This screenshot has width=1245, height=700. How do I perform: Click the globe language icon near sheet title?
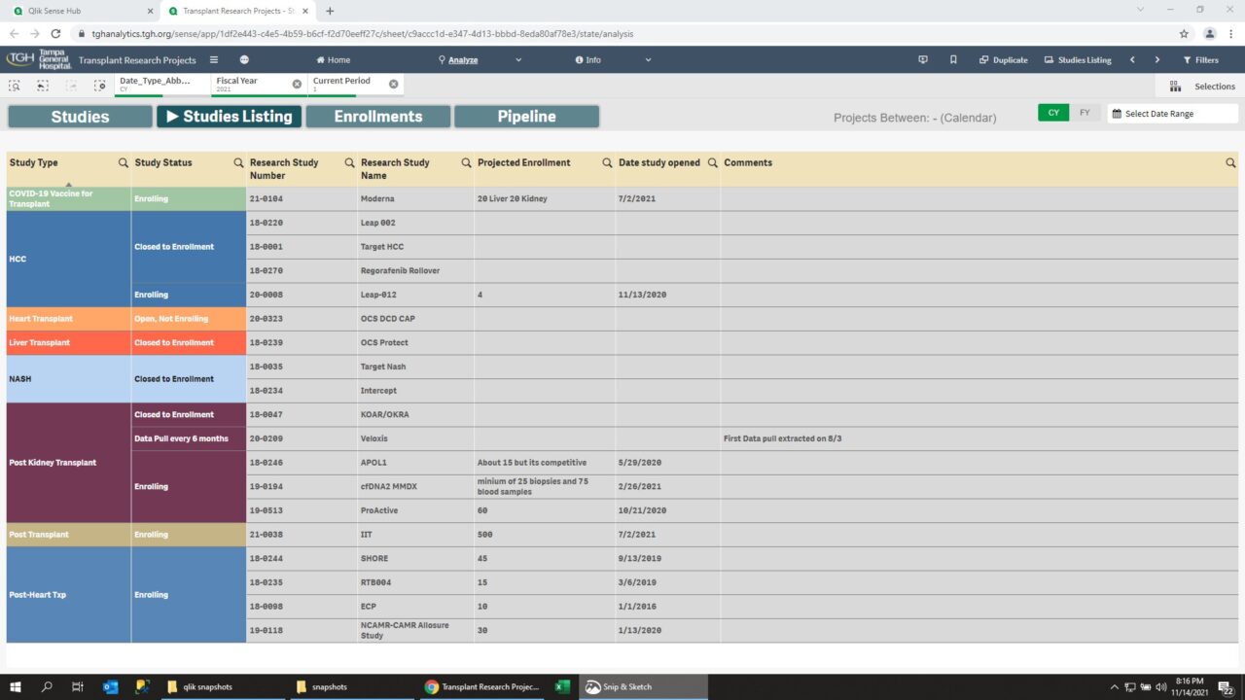[x=243, y=59]
